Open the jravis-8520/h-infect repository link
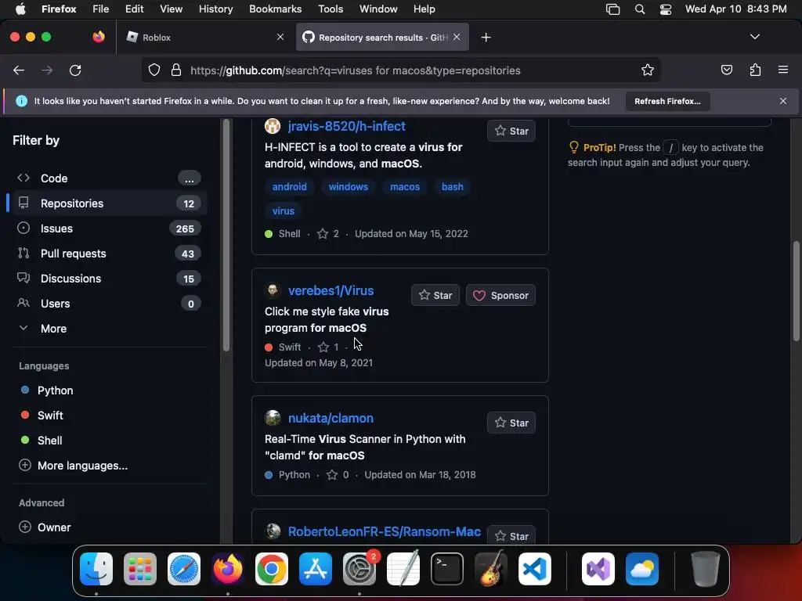Viewport: 802px width, 601px height. tap(346, 126)
